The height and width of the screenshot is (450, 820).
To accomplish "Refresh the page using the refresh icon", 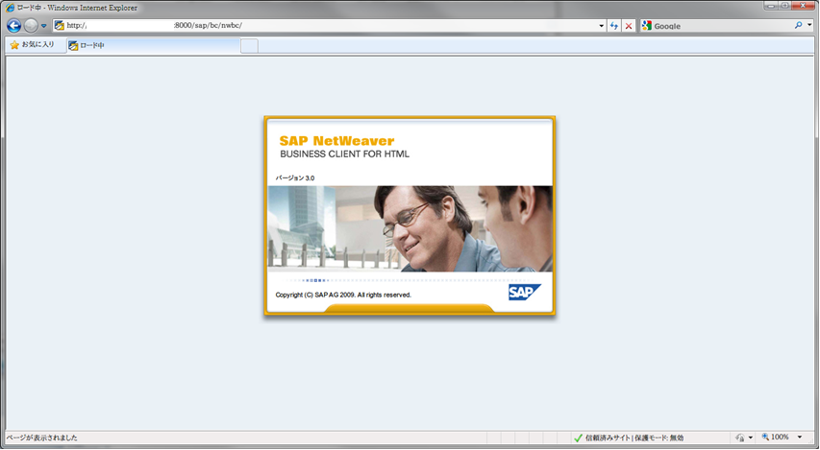I will tap(614, 26).
